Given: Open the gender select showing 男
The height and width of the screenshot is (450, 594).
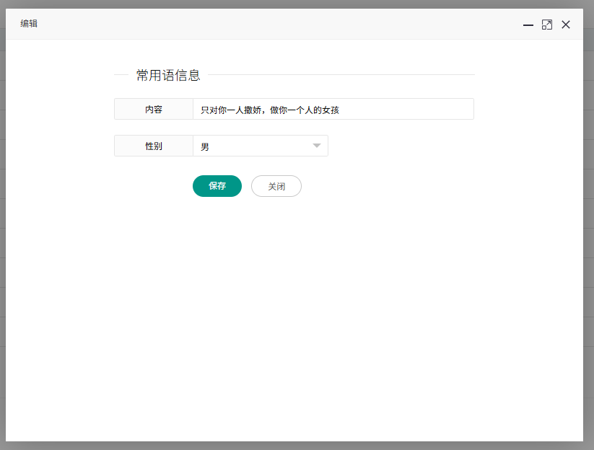Looking at the screenshot, I should (x=260, y=146).
